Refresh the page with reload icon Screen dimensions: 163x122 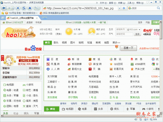(x=24, y=8)
